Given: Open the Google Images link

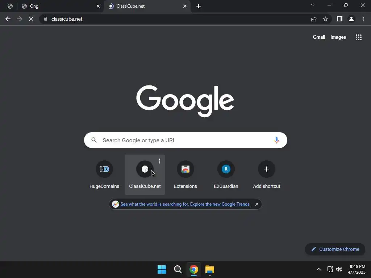Looking at the screenshot, I should click(338, 37).
